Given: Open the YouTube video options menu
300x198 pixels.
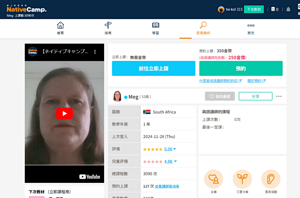Looking at the screenshot, I should tap(95, 52).
